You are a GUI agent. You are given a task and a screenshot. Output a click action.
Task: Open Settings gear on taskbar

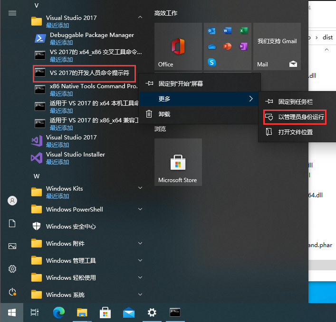pyautogui.click(x=152, y=313)
